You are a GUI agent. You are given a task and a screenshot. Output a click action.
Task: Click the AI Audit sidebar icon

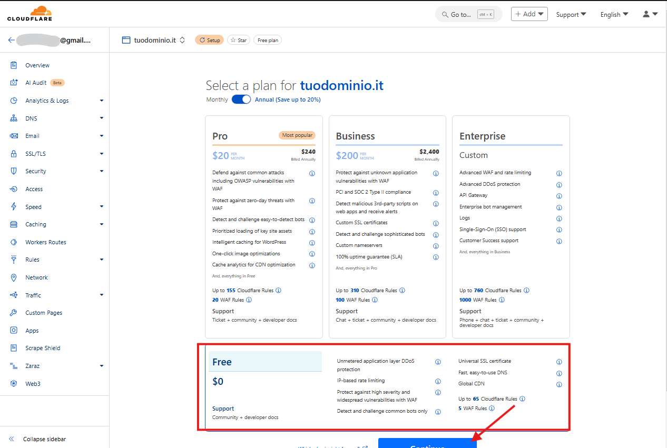point(14,83)
